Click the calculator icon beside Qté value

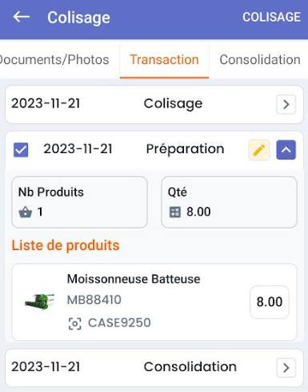pyautogui.click(x=175, y=212)
